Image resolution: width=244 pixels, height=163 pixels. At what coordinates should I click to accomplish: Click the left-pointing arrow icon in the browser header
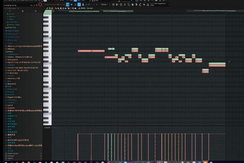point(35,11)
